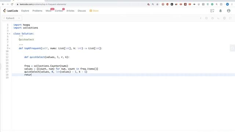Screen dimensions: 235x132
Task: Toggle editor fullscreen mode
Action: click(230, 18)
